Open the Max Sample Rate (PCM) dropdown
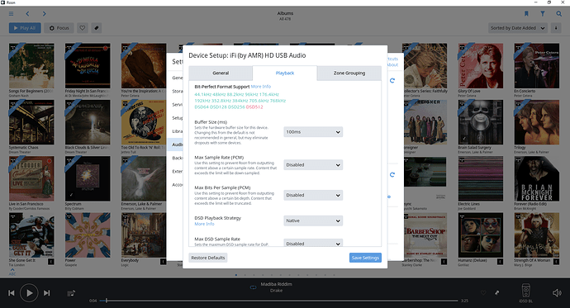Image resolution: width=570 pixels, height=308 pixels. pos(313,165)
